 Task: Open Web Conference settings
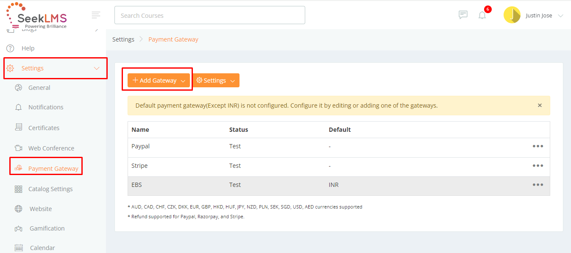point(51,148)
